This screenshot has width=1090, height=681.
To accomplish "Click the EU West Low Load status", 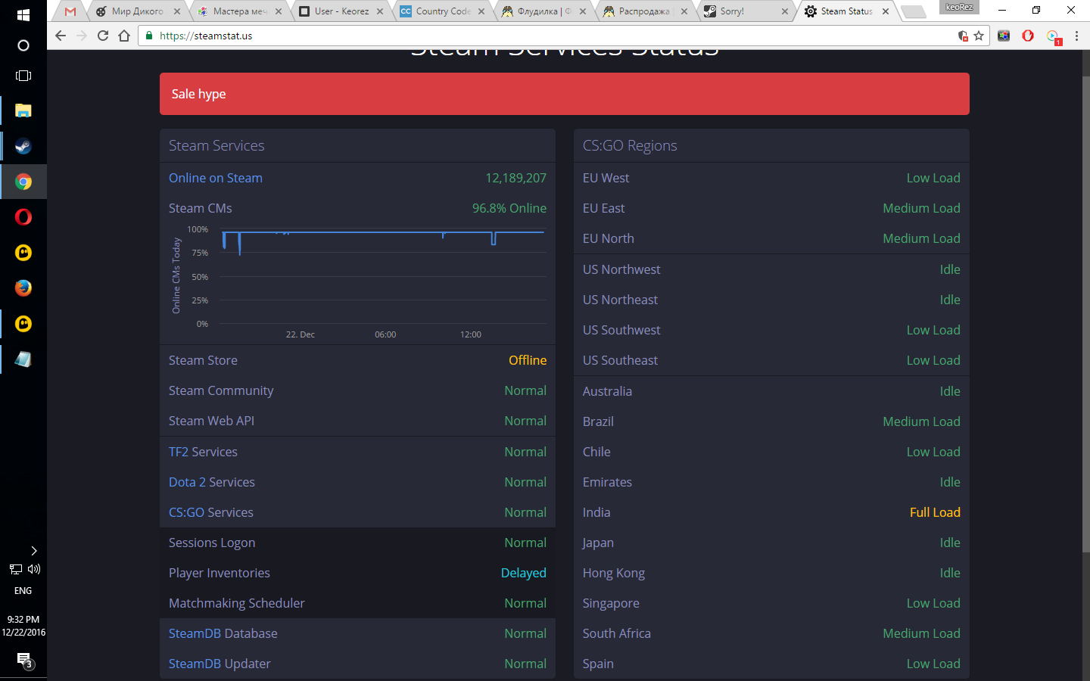I will coord(933,178).
